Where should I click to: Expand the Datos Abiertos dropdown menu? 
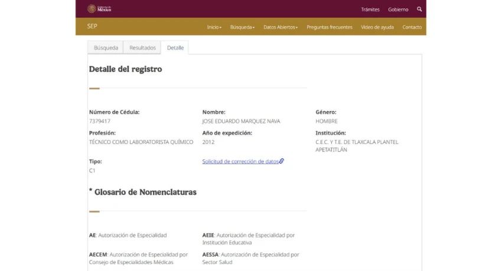[x=281, y=27]
